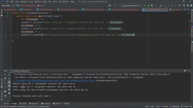Run with Coverage from the toolbar

[152, 6]
